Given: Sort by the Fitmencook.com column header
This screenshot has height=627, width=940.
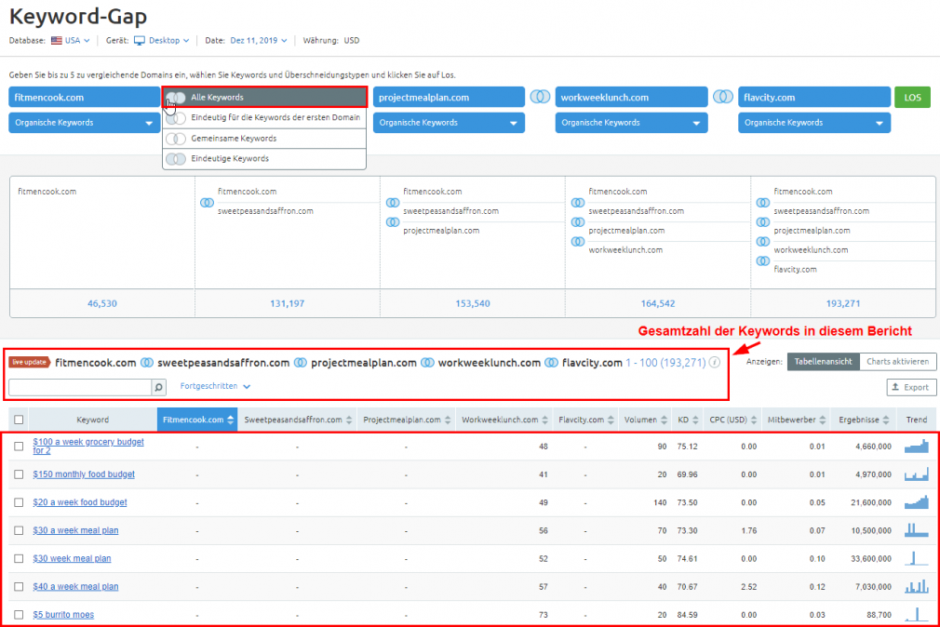Looking at the screenshot, I should click(x=197, y=420).
